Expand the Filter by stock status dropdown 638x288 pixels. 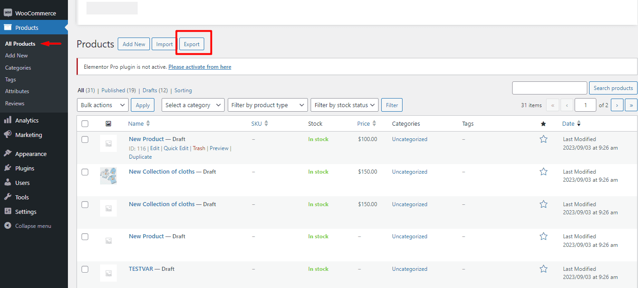pos(344,104)
